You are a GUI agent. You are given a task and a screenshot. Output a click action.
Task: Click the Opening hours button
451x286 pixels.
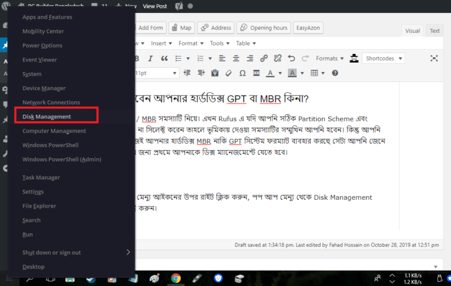point(264,28)
